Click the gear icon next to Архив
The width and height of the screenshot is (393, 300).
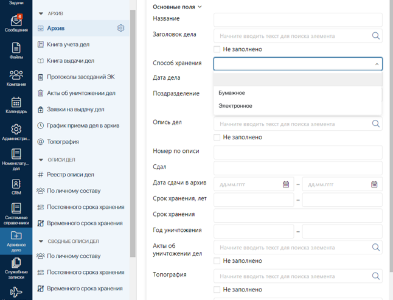pyautogui.click(x=120, y=28)
